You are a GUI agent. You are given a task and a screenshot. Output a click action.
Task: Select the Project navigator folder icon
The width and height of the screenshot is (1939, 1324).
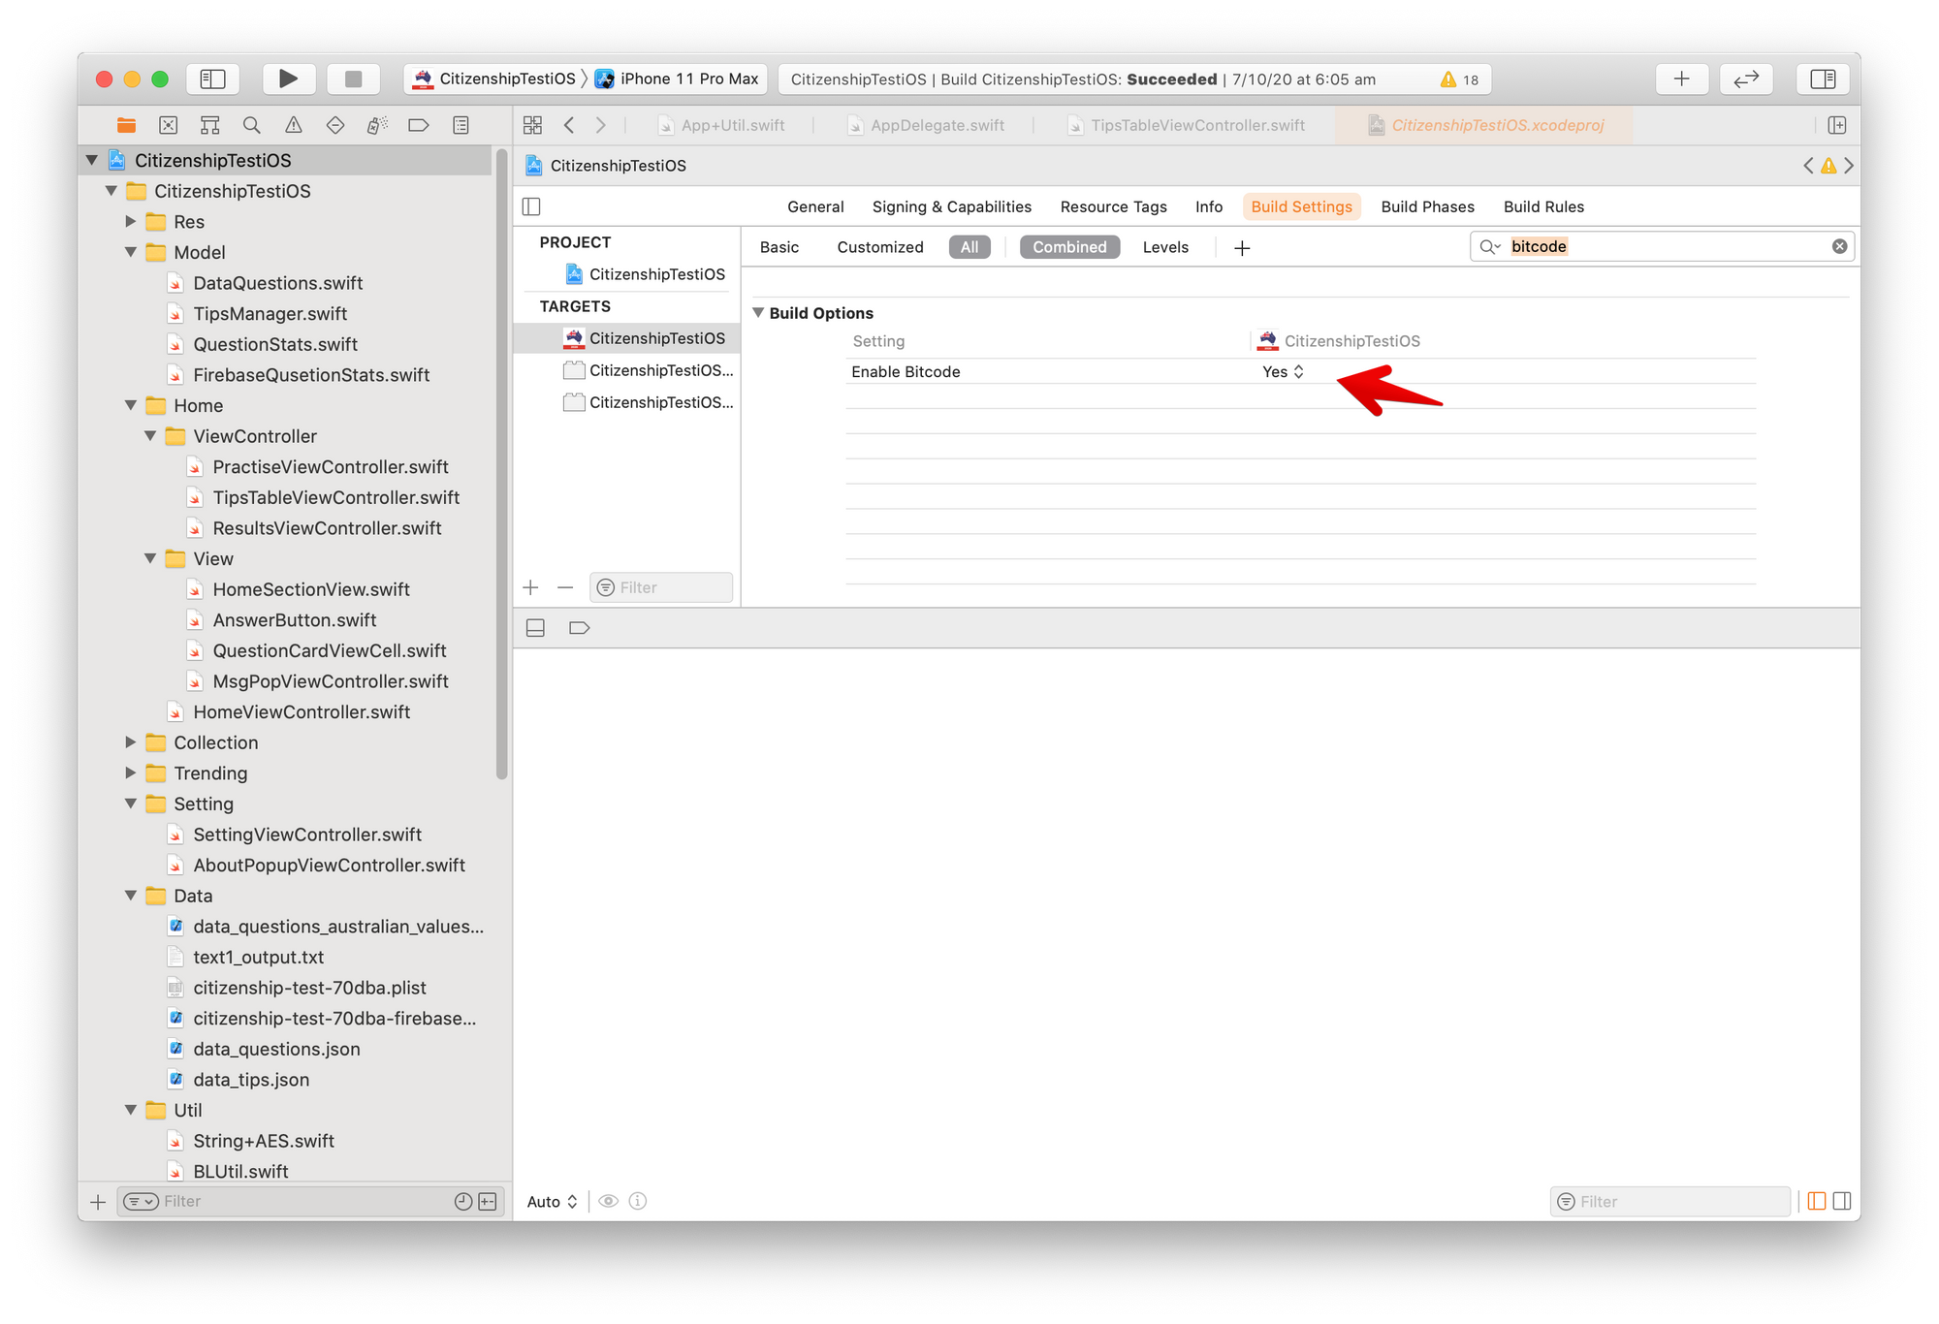pos(126,125)
